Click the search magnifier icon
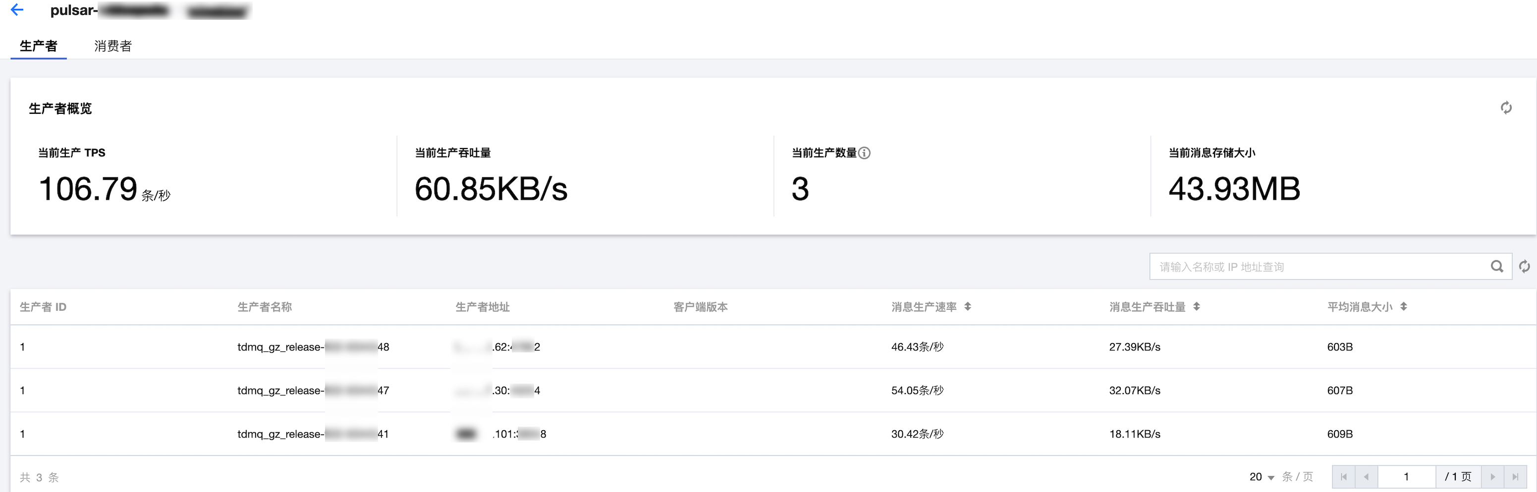This screenshot has height=492, width=1537. (x=1496, y=267)
